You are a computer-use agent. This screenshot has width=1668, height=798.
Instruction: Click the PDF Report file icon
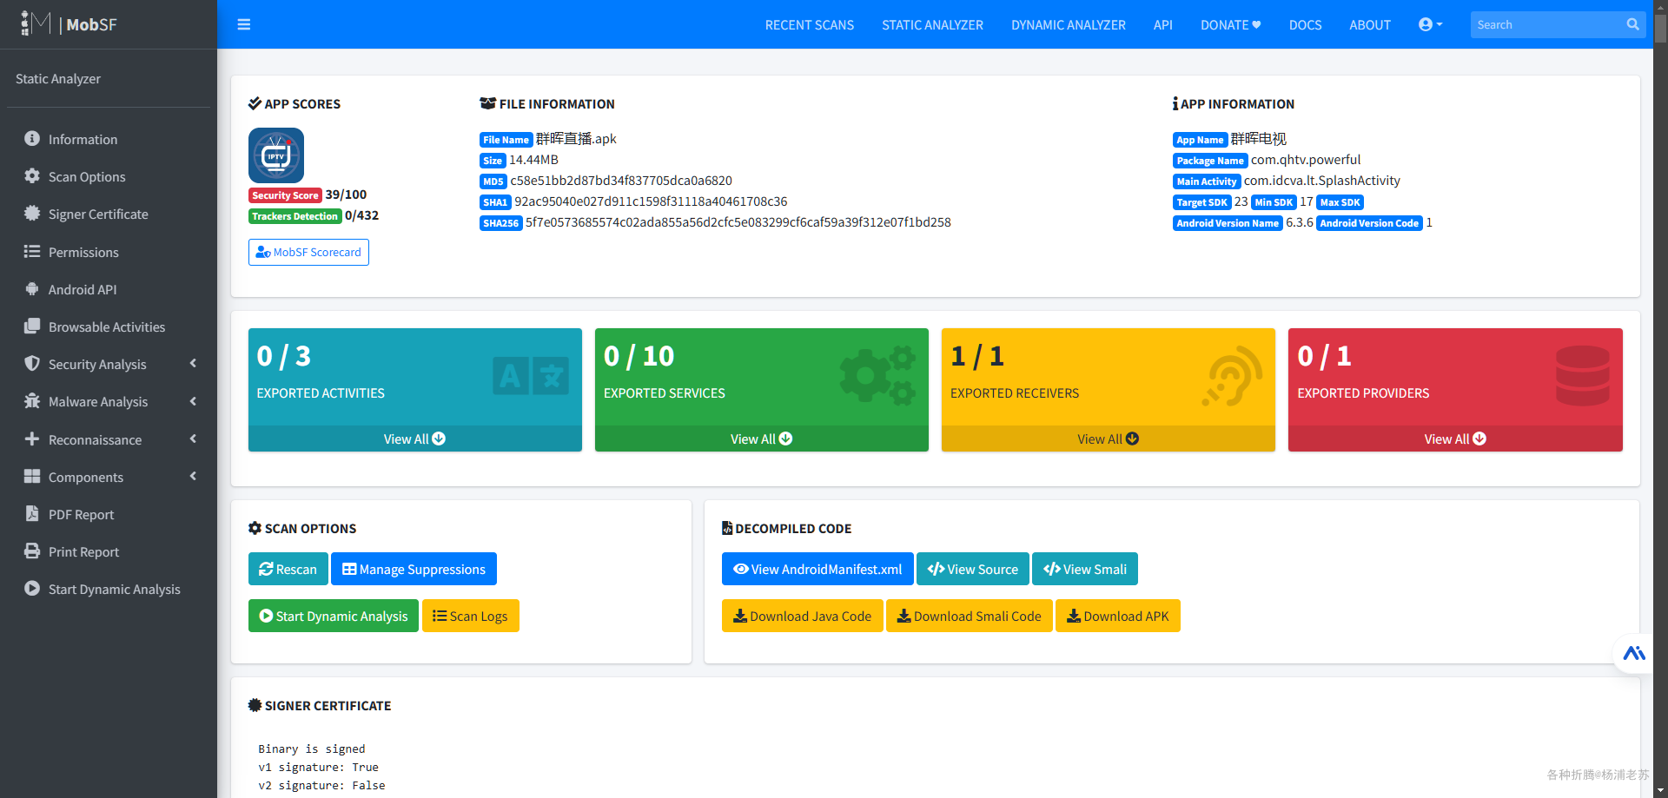tap(32, 514)
